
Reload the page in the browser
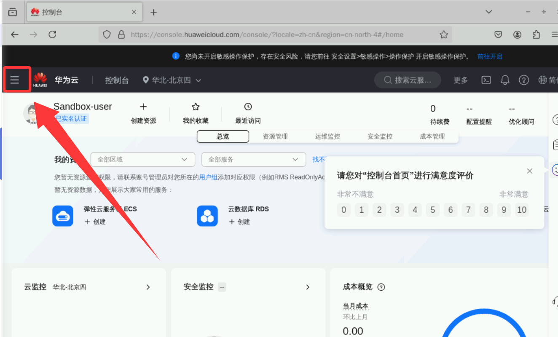pos(52,35)
